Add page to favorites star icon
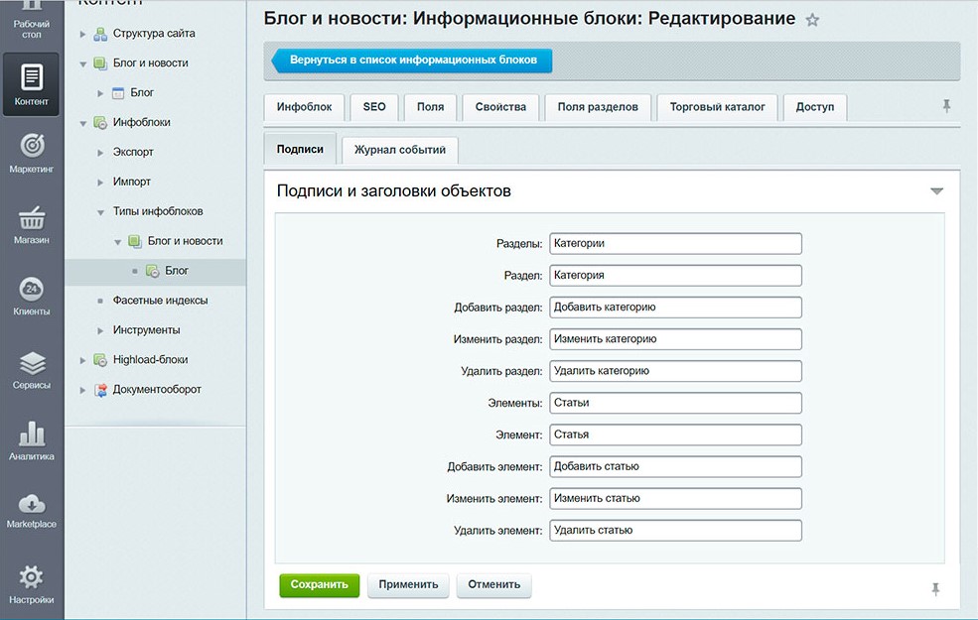Viewport: 978px width, 620px height. [812, 20]
